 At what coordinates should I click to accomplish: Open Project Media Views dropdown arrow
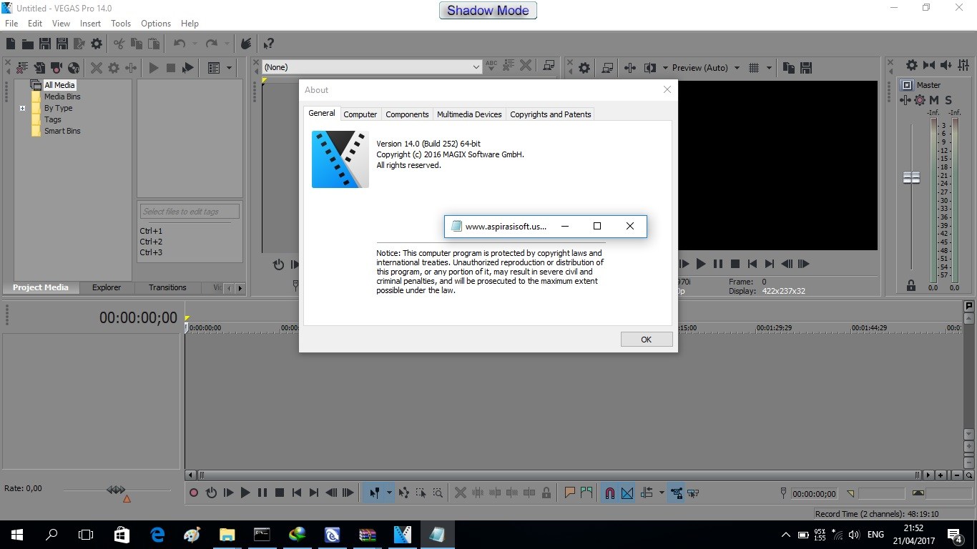[x=229, y=68]
